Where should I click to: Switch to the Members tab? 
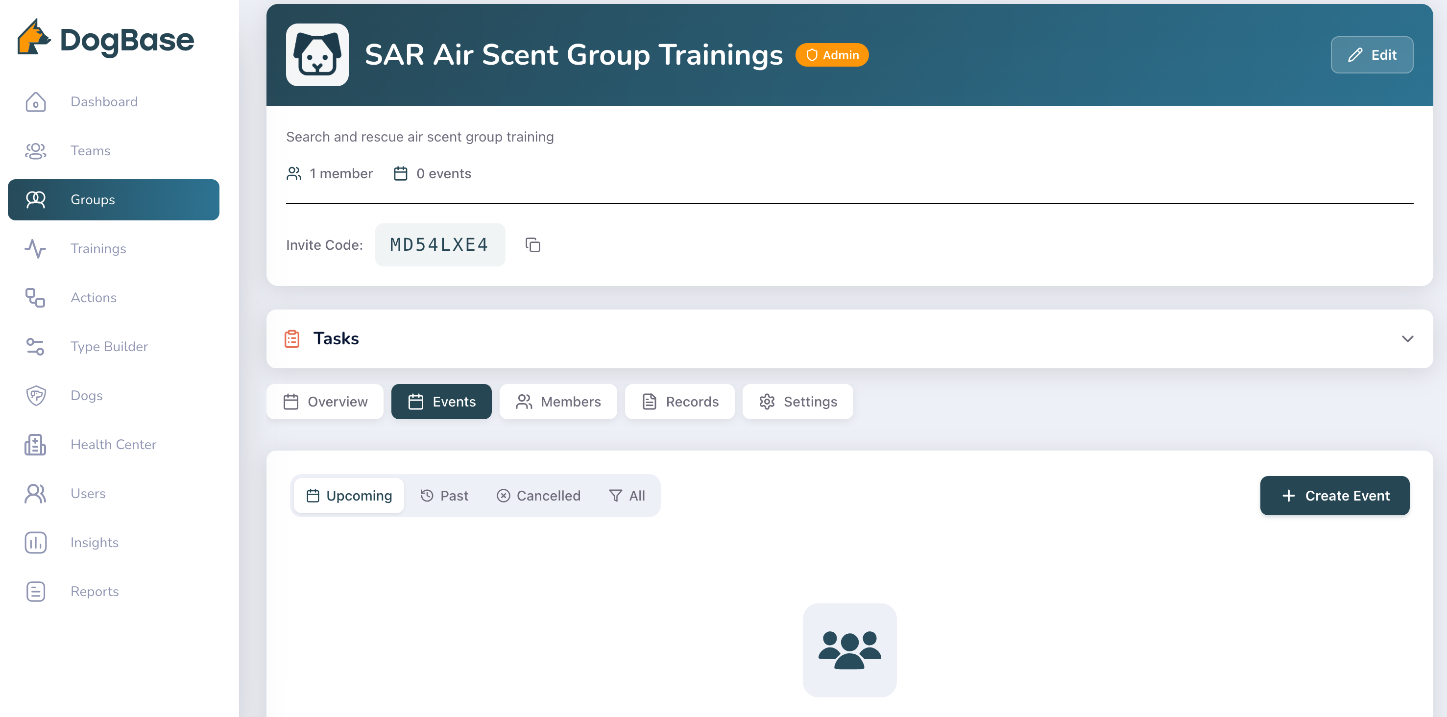point(558,402)
